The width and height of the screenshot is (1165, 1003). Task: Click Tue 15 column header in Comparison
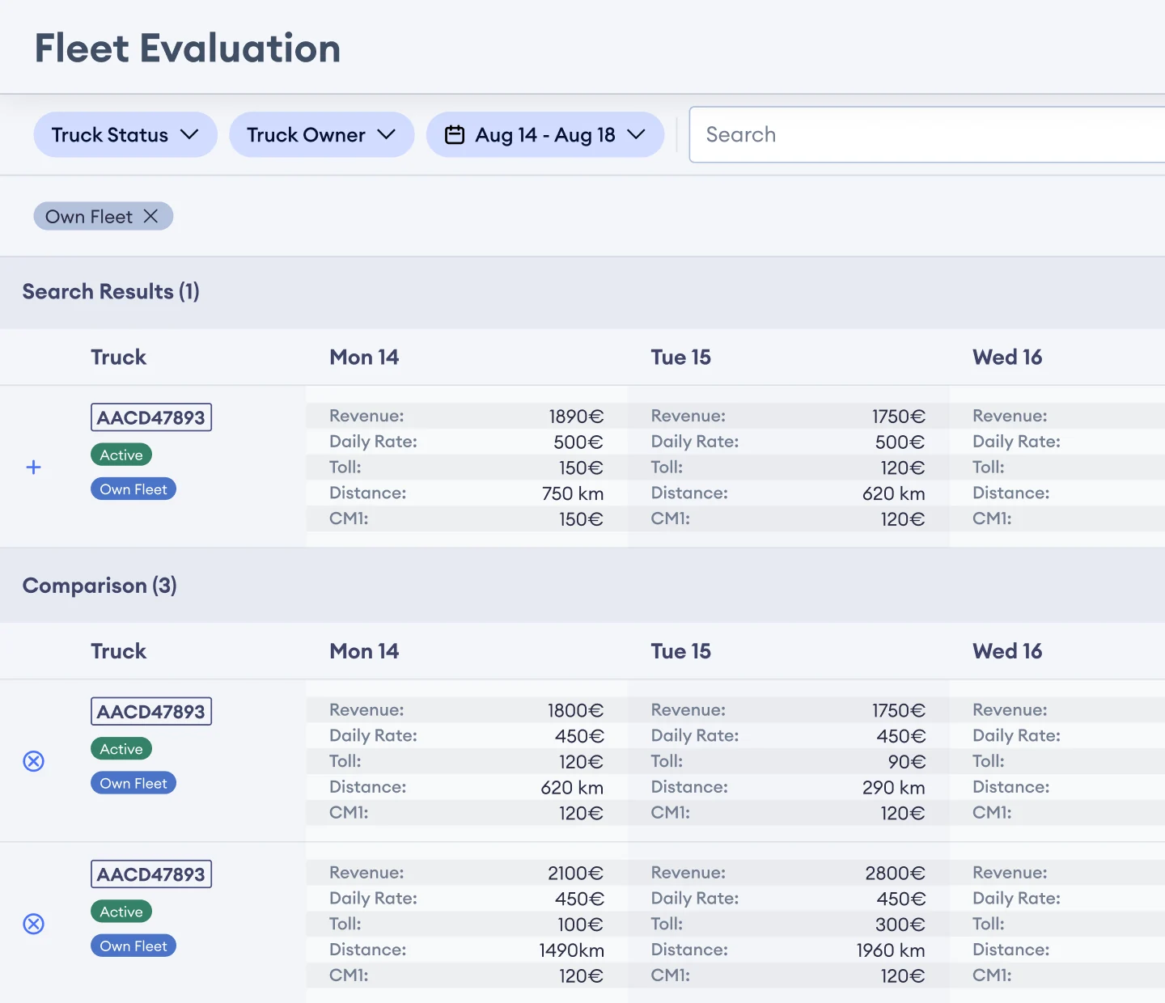pos(681,651)
